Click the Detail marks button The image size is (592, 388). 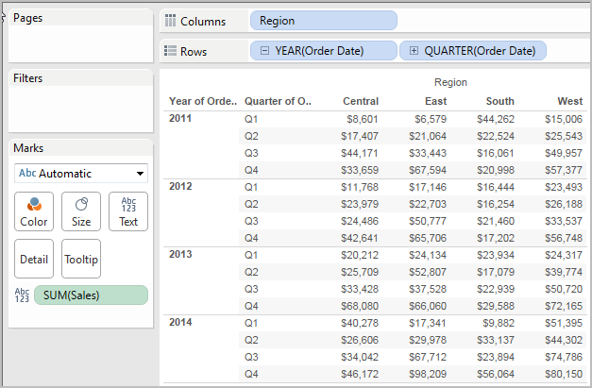click(34, 259)
